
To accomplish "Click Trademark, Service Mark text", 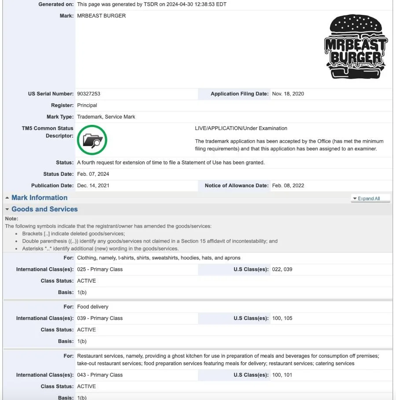I will (x=106, y=116).
